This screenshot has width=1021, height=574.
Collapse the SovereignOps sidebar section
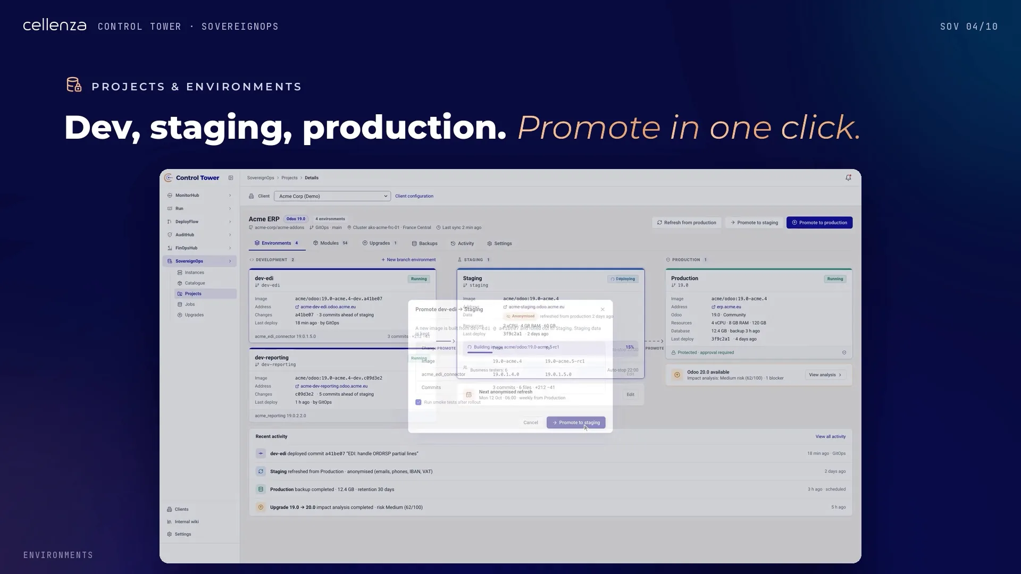[199, 261]
